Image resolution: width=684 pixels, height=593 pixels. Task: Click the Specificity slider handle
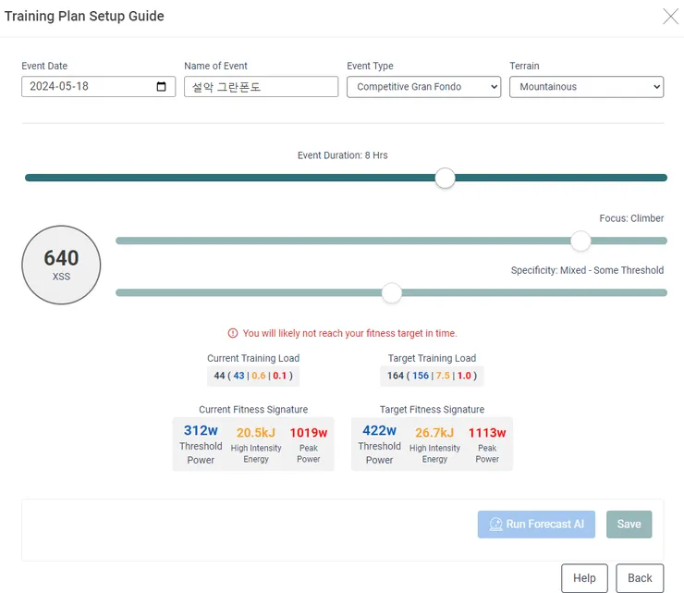click(392, 292)
